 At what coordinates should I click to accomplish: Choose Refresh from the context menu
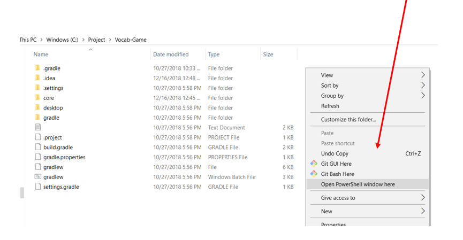point(367,106)
